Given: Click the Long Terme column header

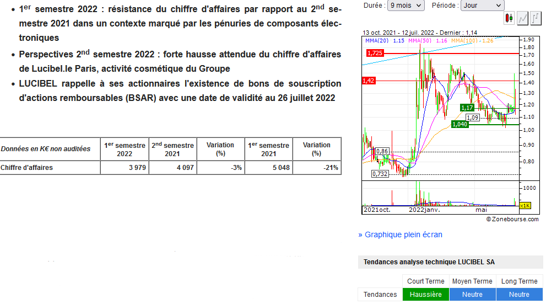Looking at the screenshot, I should (x=519, y=281).
